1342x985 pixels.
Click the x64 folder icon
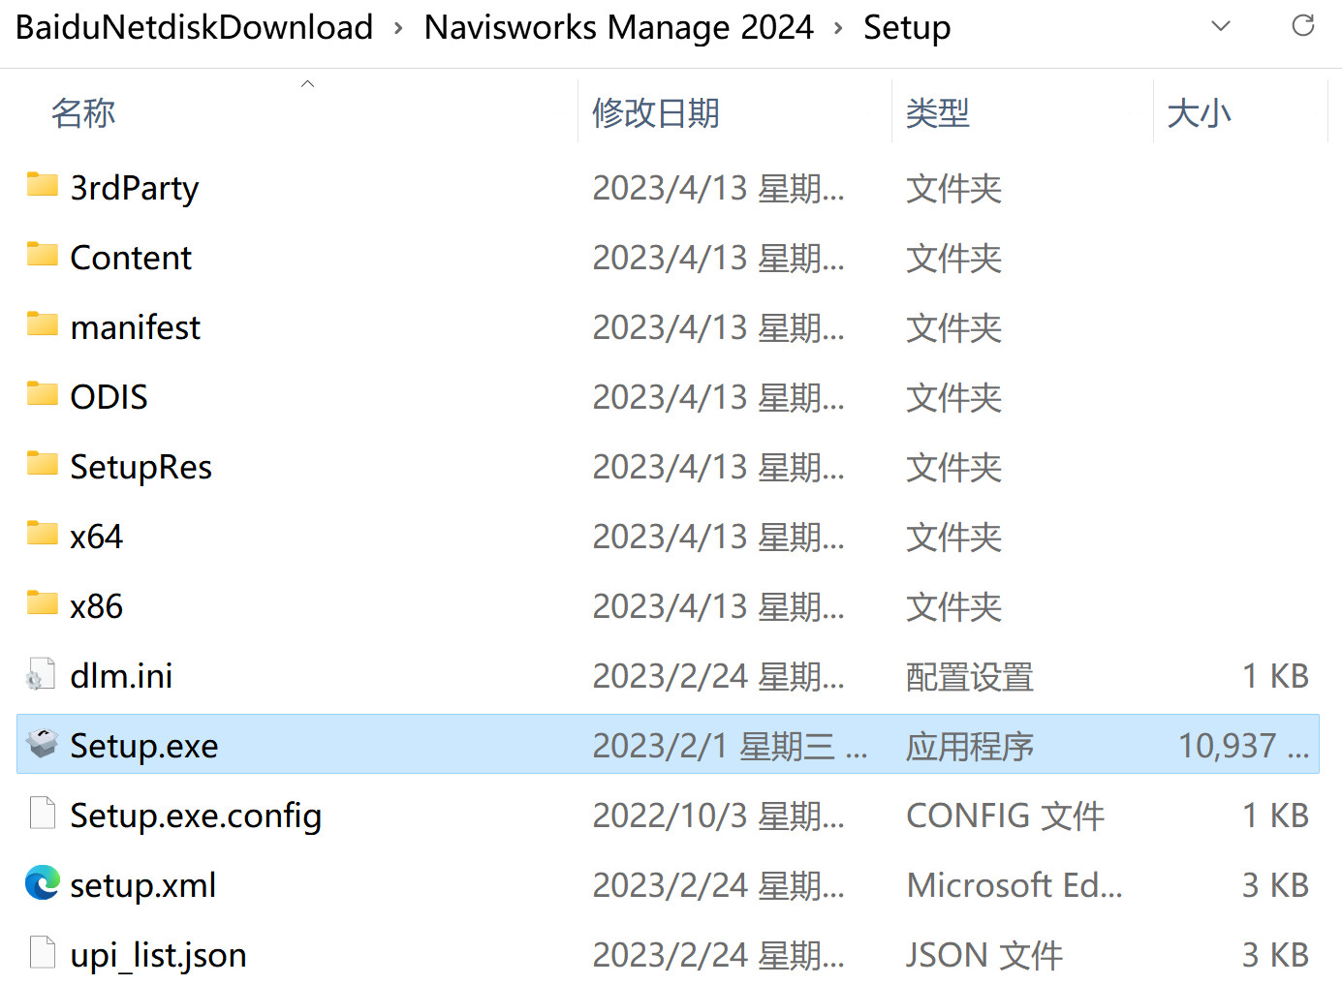tap(42, 533)
